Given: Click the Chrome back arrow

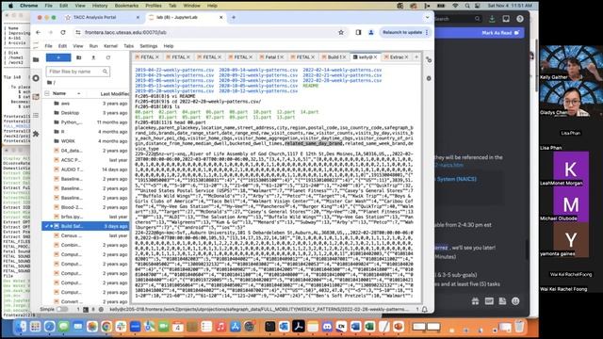Looking at the screenshot, I should [38, 33].
